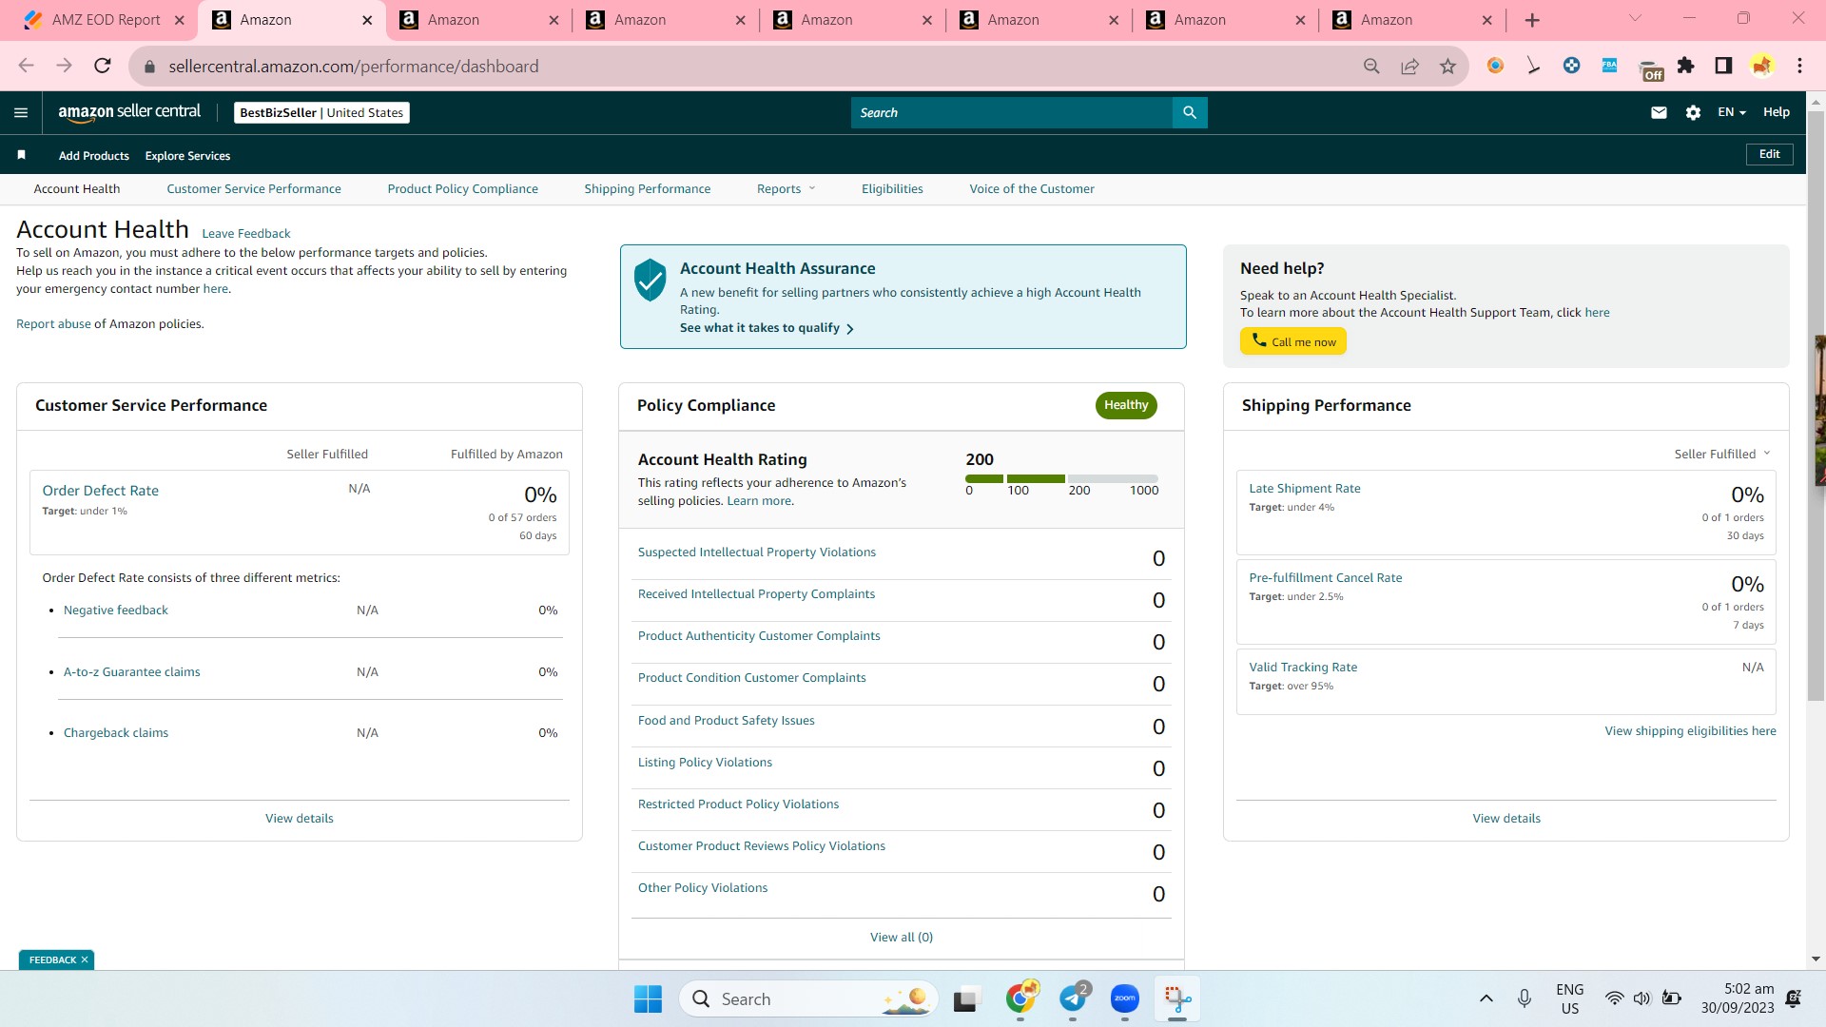
Task: Open the Negative feedback link
Action: coord(116,610)
